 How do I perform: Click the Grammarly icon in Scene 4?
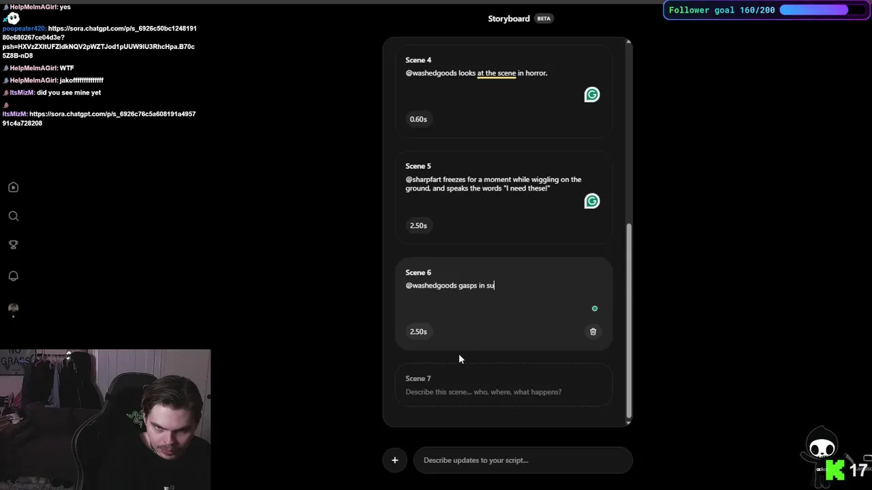tap(592, 95)
